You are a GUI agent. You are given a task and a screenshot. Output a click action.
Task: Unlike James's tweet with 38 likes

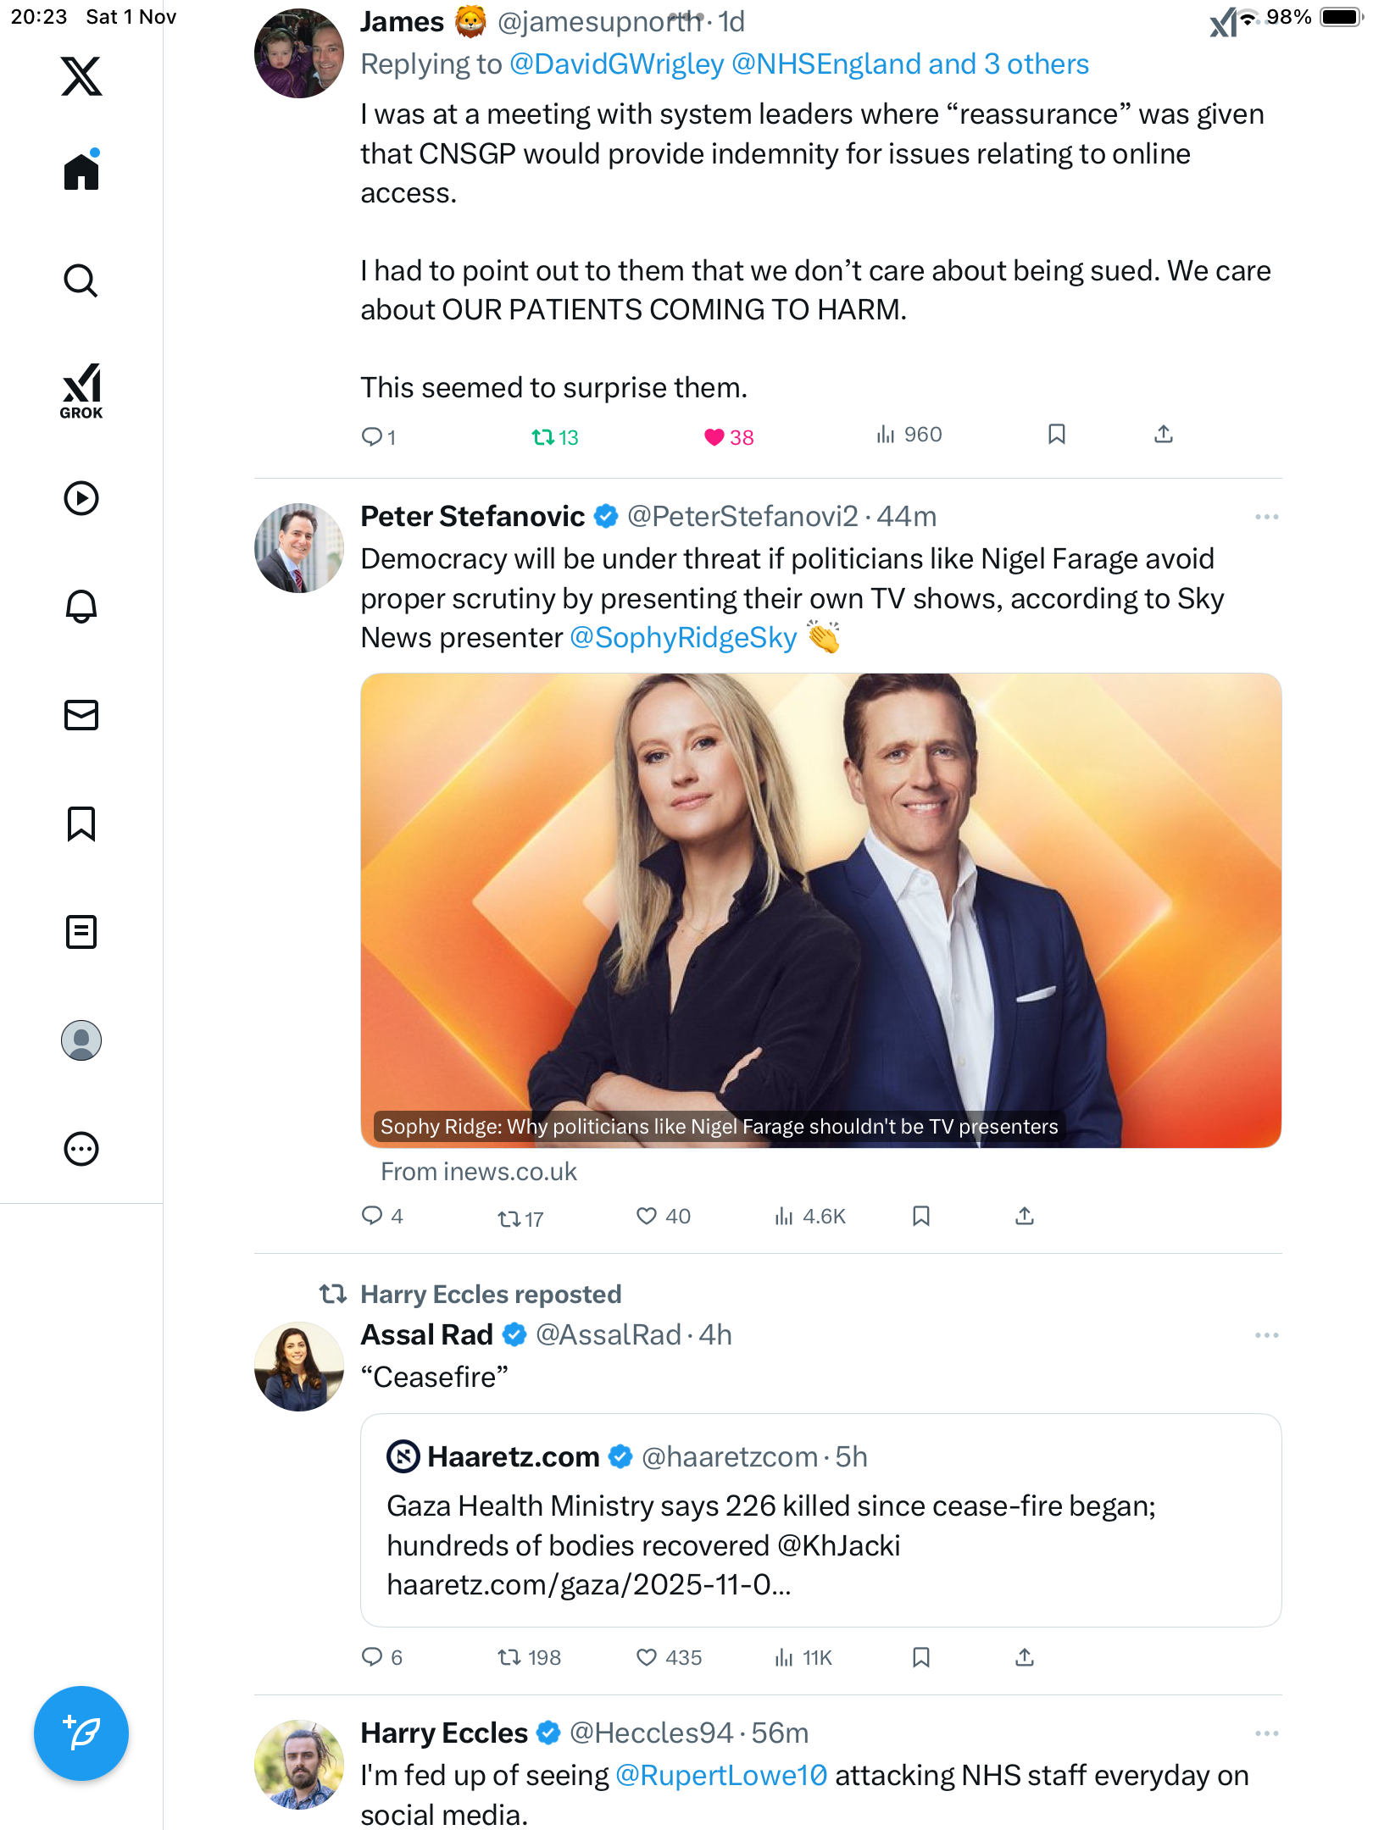coord(714,437)
